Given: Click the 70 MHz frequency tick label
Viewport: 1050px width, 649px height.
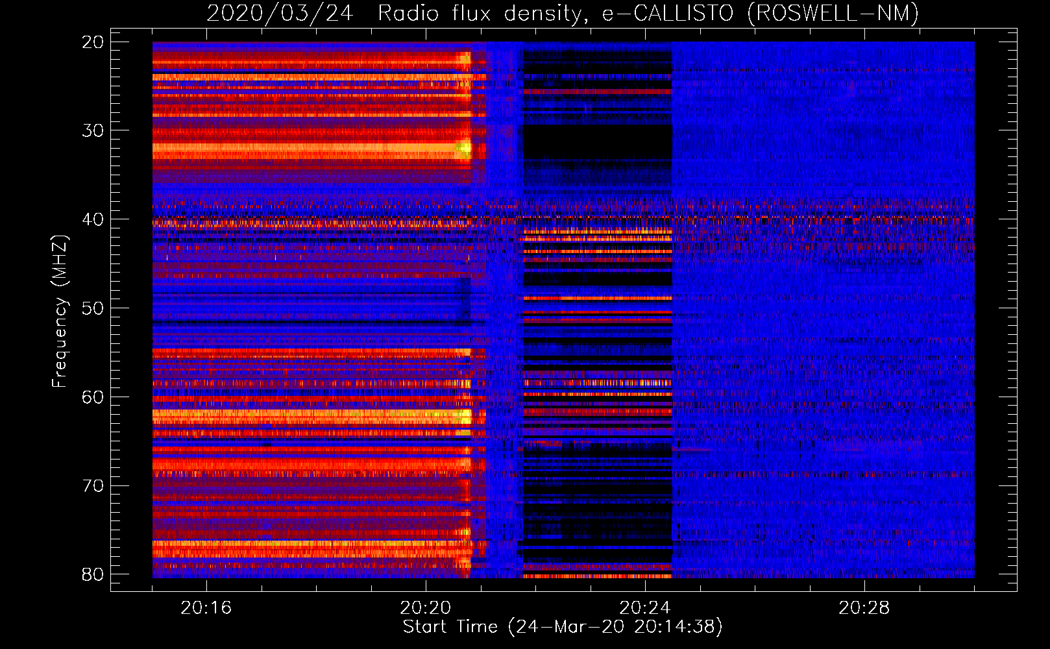Looking at the screenshot, I should 93,486.
